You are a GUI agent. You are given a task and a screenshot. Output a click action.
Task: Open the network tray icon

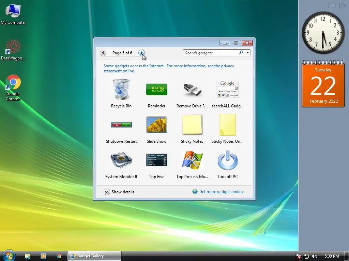306,256
